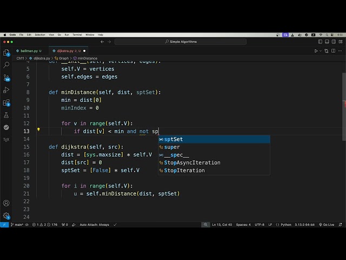Image resolution: width=346 pixels, height=260 pixels.
Task: Choose the StopAsyncIteration suggestion
Action: pos(214,162)
